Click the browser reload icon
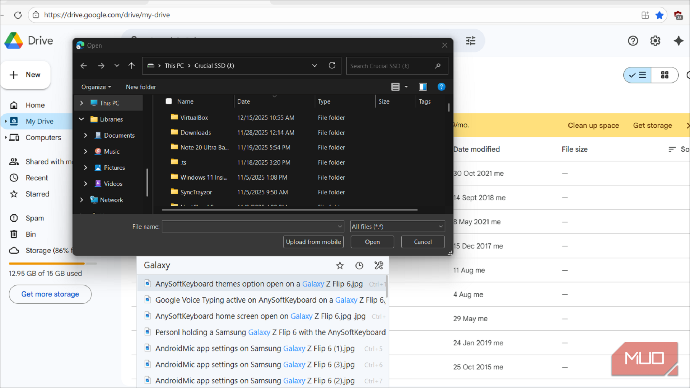 click(x=18, y=15)
